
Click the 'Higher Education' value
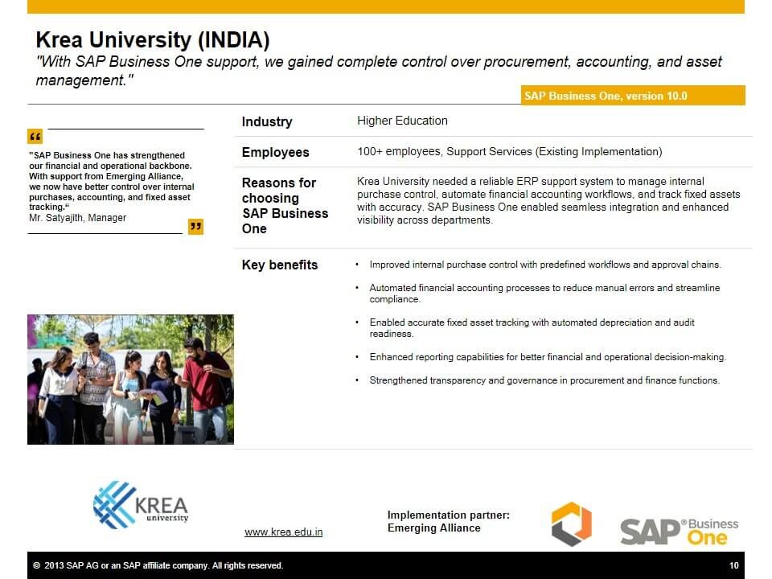coord(402,121)
